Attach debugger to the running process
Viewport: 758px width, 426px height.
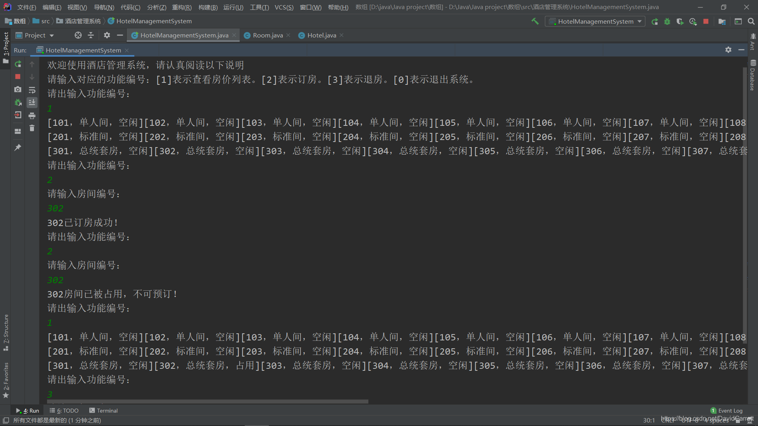18,103
